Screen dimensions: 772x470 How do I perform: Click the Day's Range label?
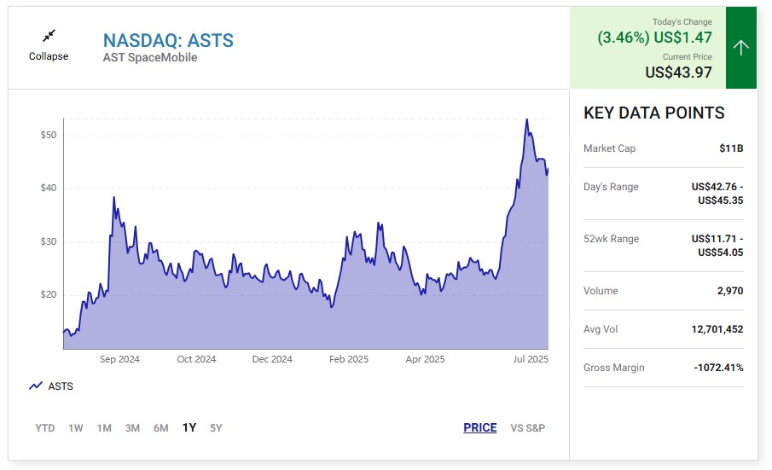point(611,187)
